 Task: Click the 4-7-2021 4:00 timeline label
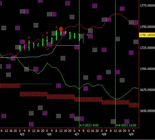click(89, 125)
